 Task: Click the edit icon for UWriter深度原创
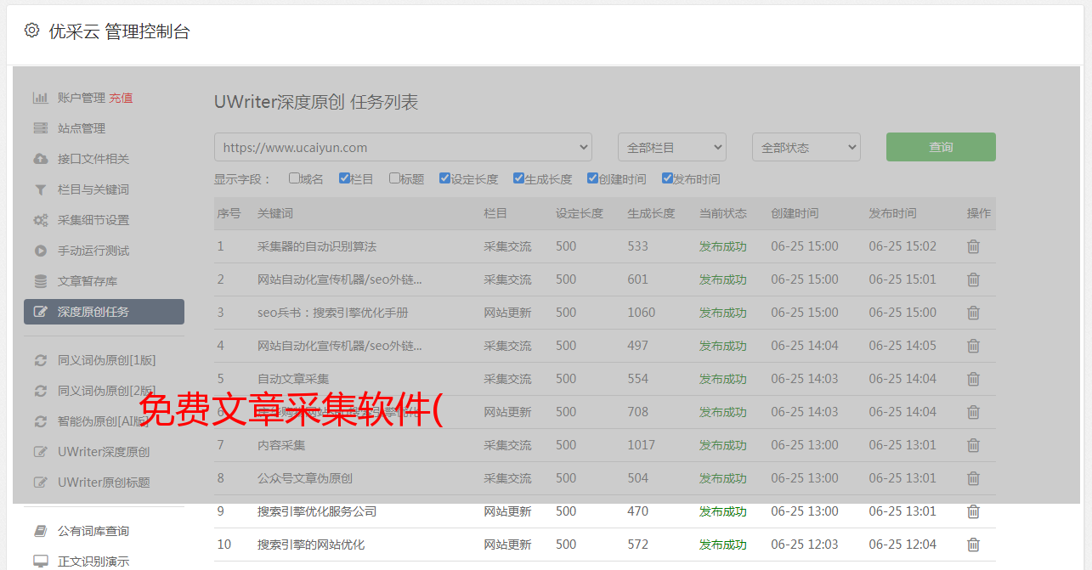click(40, 452)
